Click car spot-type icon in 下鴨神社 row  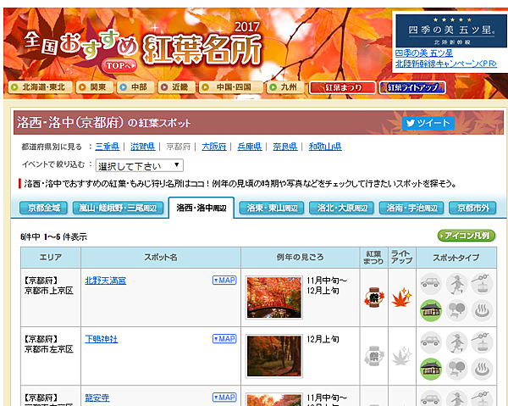(x=431, y=342)
